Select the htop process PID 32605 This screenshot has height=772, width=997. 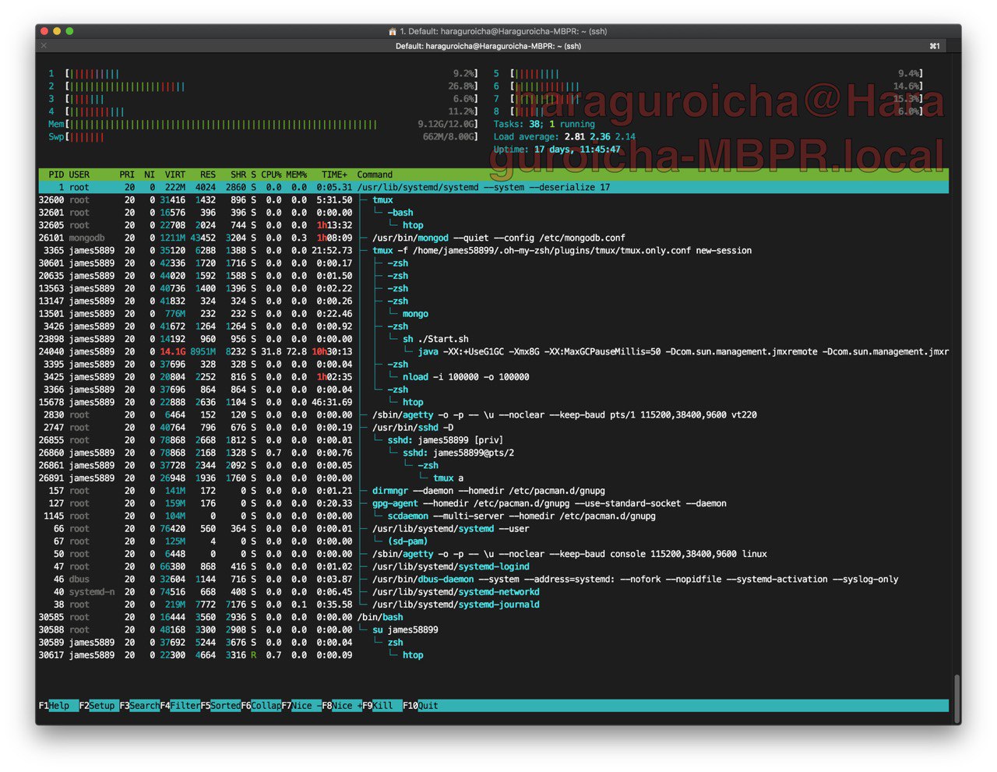[x=494, y=225]
